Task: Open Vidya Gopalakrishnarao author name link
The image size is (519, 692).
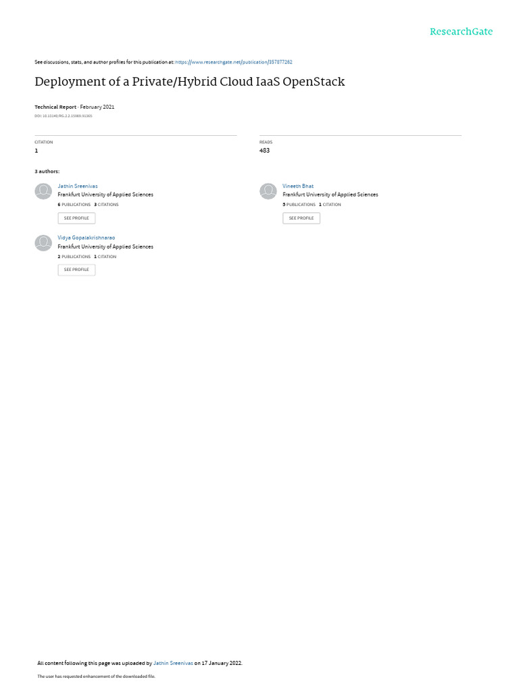Action: [x=86, y=238]
